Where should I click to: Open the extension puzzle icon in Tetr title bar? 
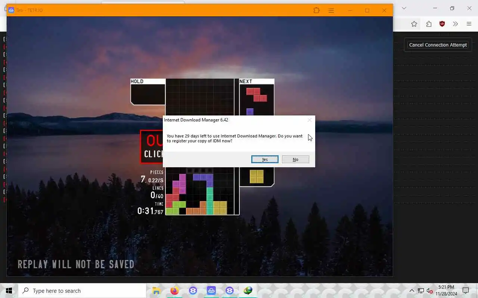317,10
